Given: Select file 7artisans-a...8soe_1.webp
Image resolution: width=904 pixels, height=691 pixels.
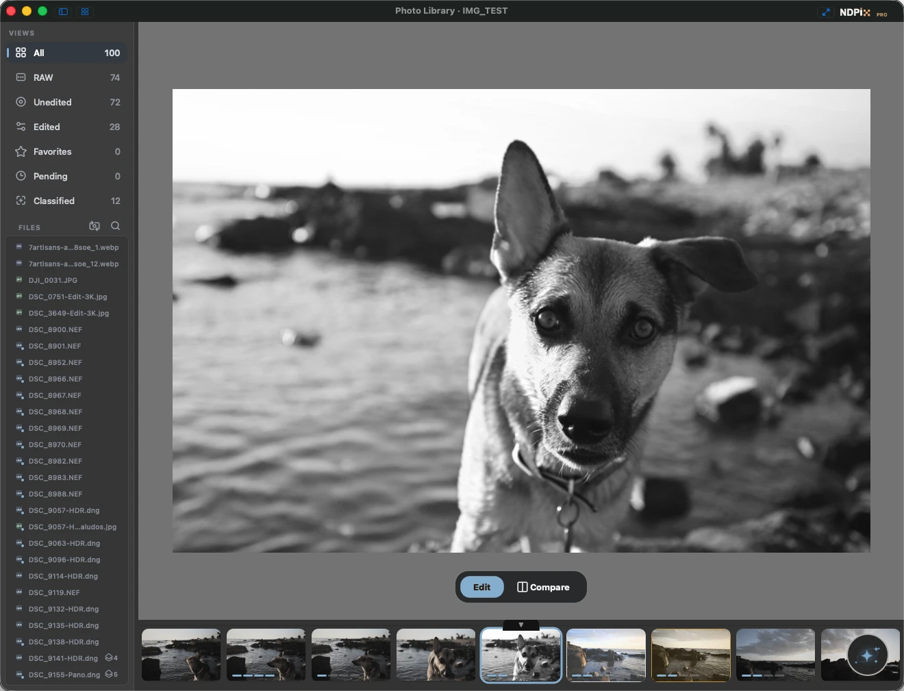Looking at the screenshot, I should tap(66, 247).
